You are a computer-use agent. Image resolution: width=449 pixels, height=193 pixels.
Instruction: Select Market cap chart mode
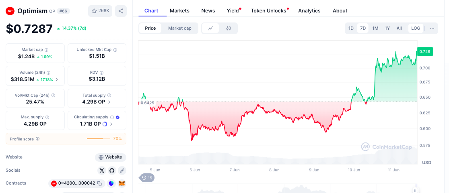179,28
